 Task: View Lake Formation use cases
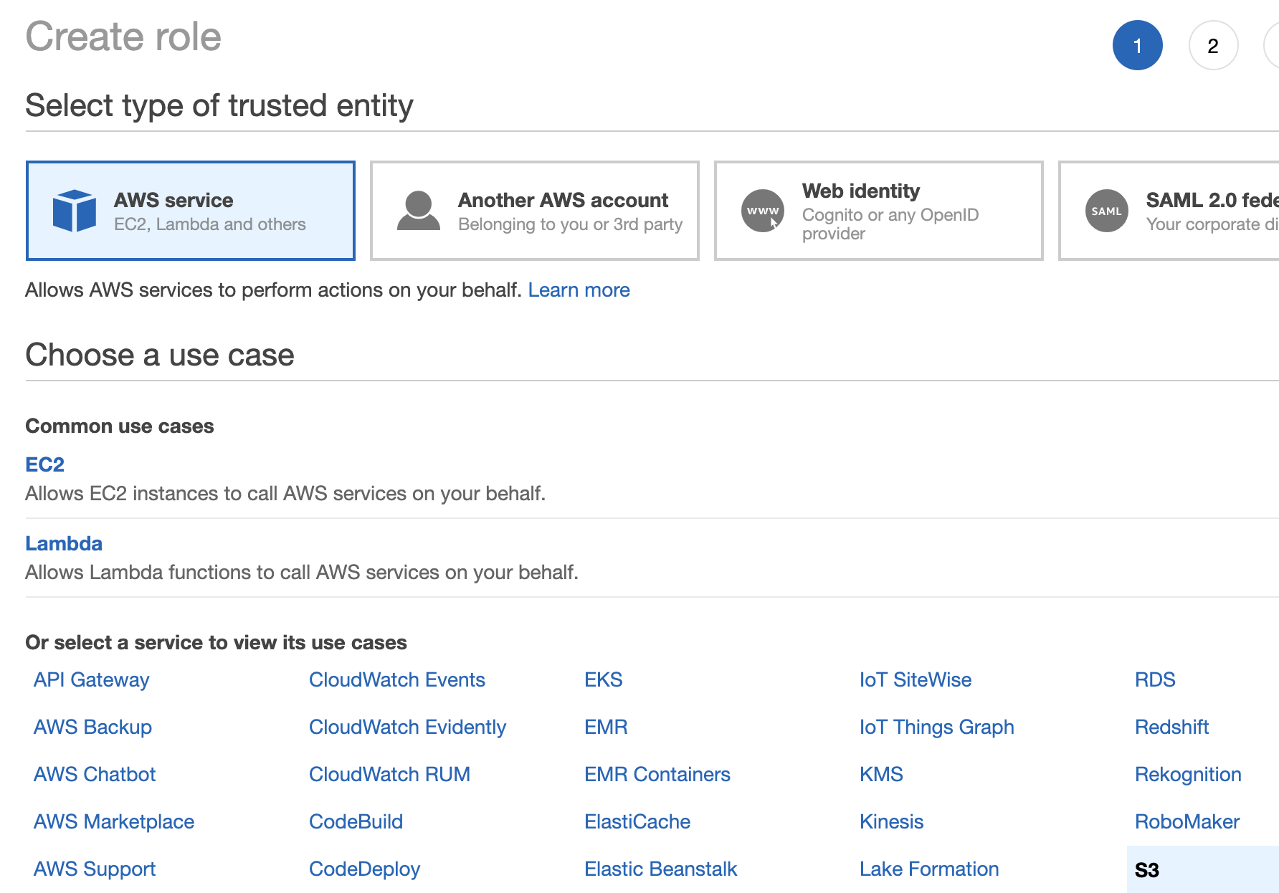tap(929, 869)
